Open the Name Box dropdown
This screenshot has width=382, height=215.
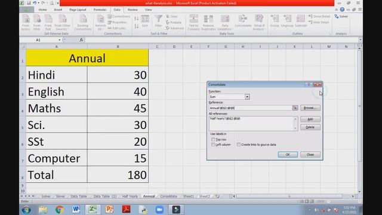[59, 40]
